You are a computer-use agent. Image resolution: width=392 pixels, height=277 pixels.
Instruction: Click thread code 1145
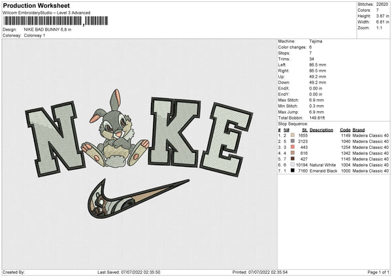coord(346,159)
